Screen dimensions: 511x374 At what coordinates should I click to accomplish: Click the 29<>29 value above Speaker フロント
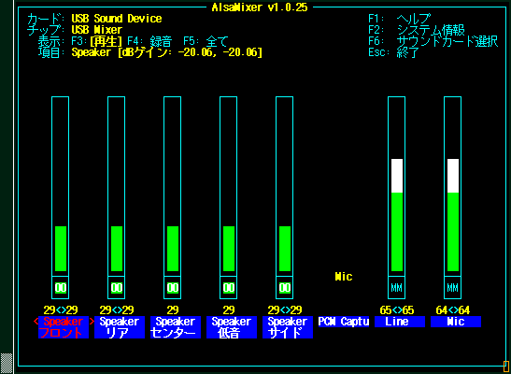[x=61, y=309]
